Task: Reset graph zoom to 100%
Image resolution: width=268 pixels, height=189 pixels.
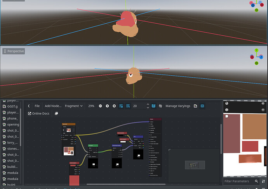Action: click(x=107, y=106)
